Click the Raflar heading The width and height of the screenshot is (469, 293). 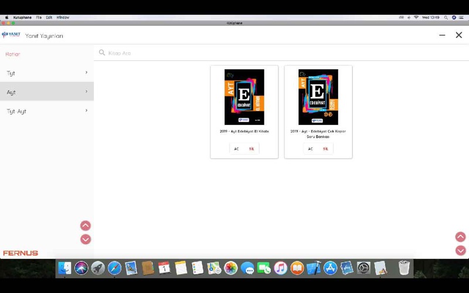[12, 54]
